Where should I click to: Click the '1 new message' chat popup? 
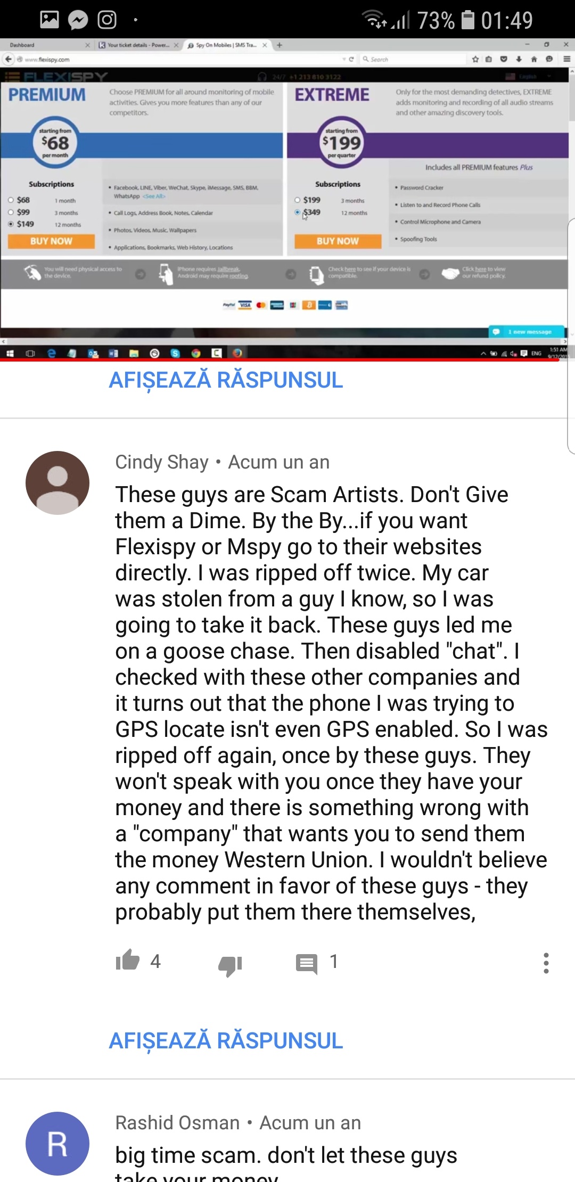527,331
